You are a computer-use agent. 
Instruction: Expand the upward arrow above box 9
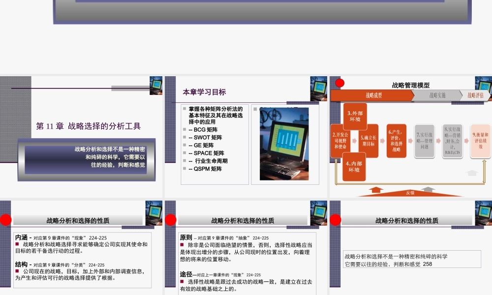(x=471, y=173)
